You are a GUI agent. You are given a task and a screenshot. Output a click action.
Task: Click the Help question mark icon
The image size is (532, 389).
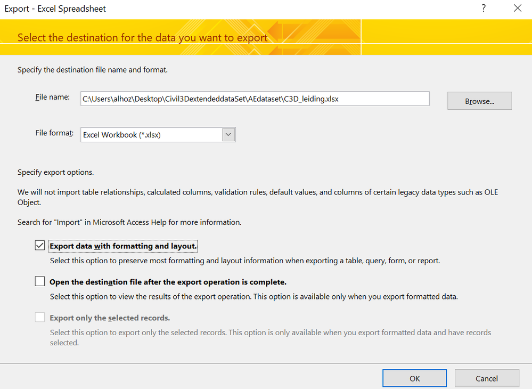(x=484, y=9)
